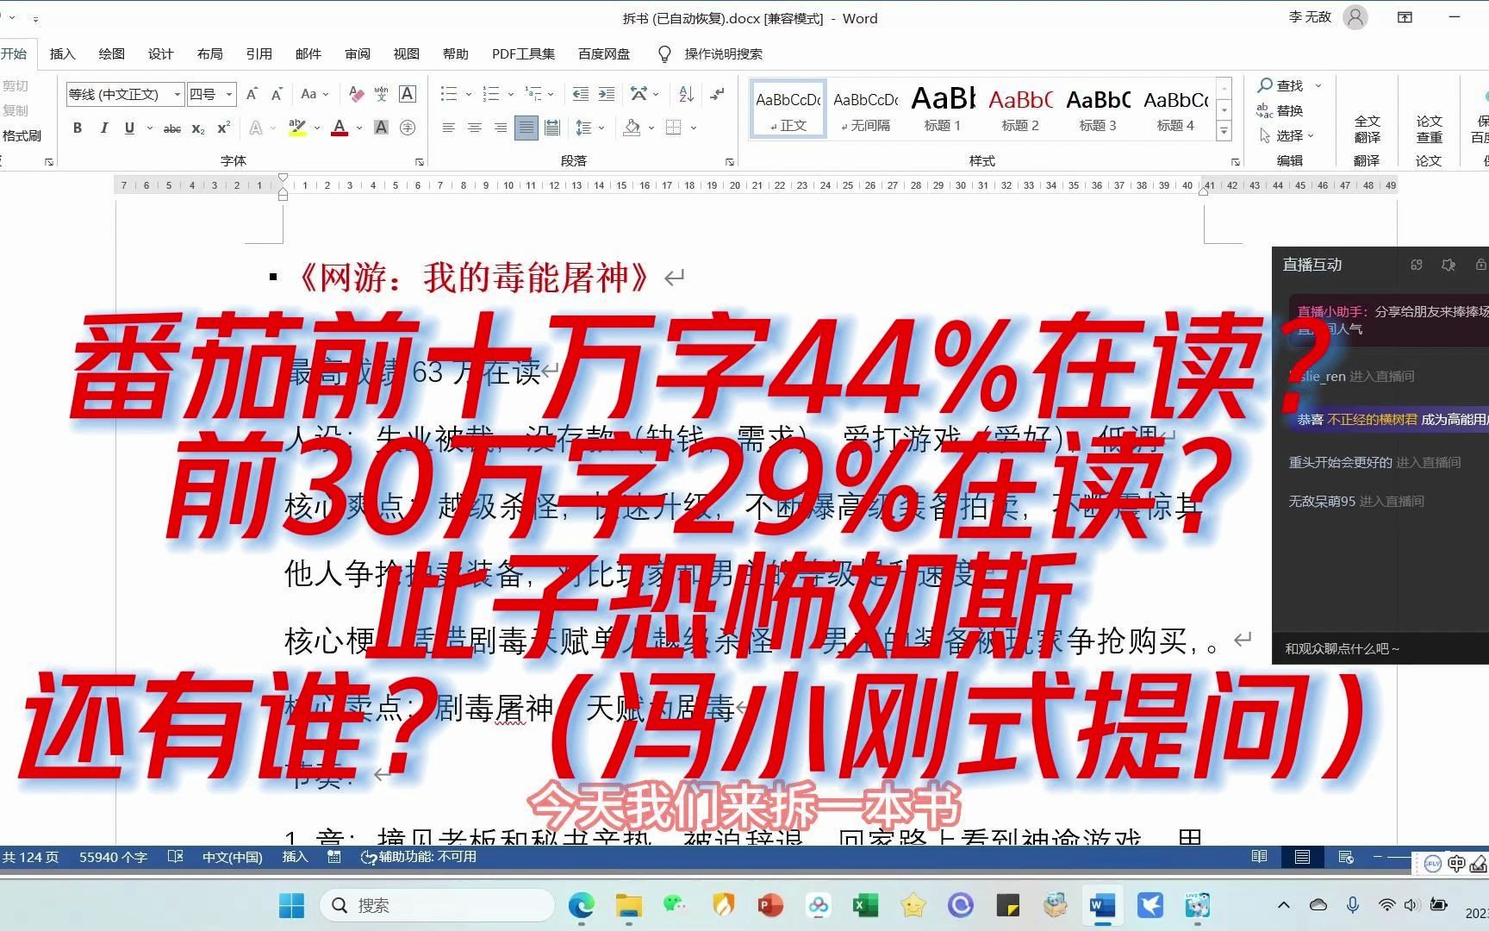Clear all formatting eraser icon
The width and height of the screenshot is (1489, 931).
coord(356,94)
